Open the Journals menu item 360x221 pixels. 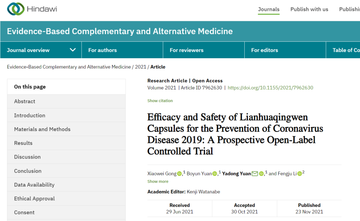(x=269, y=9)
